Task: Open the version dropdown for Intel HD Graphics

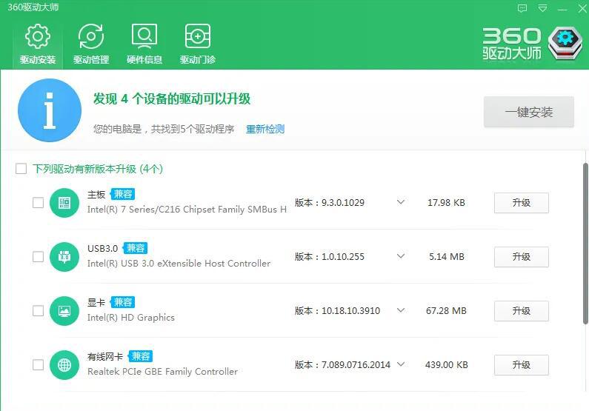Action: click(x=401, y=311)
